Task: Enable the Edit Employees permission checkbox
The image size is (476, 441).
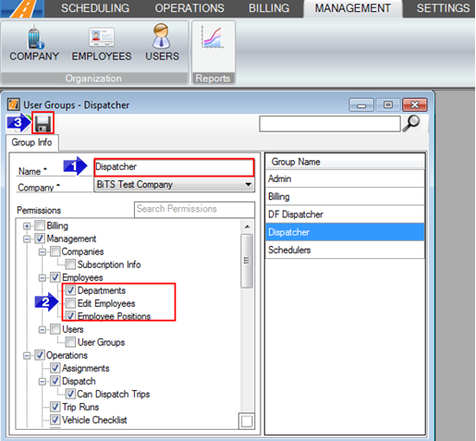Action: coord(70,303)
